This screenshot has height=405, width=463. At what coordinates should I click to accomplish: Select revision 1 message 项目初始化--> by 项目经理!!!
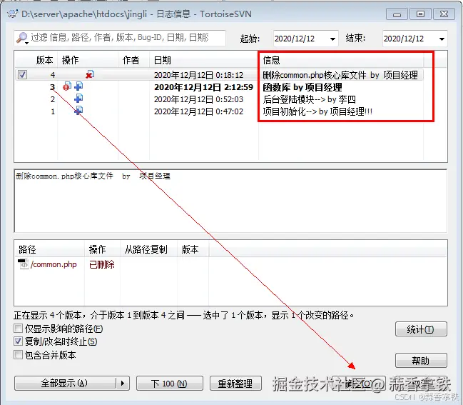(317, 111)
